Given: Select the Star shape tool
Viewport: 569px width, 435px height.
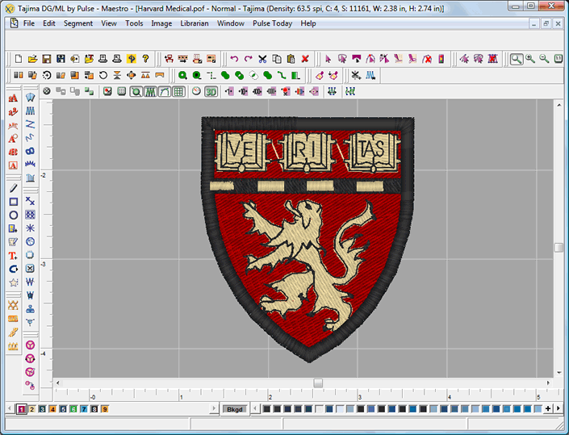Looking at the screenshot, I should (14, 282).
